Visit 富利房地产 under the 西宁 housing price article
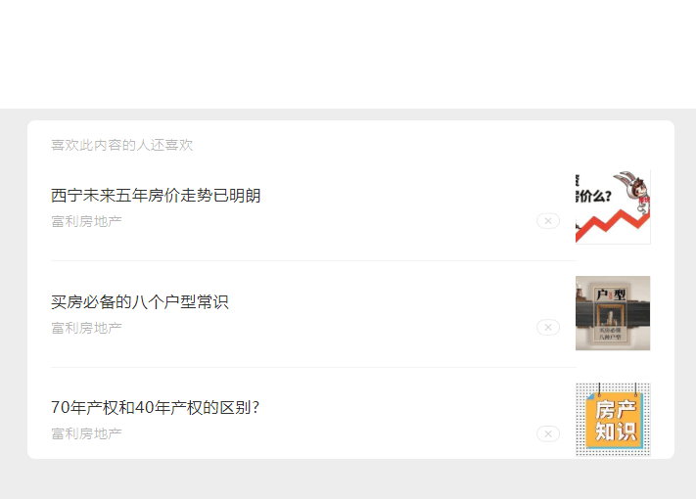Screen dimensions: 696x499 86,221
